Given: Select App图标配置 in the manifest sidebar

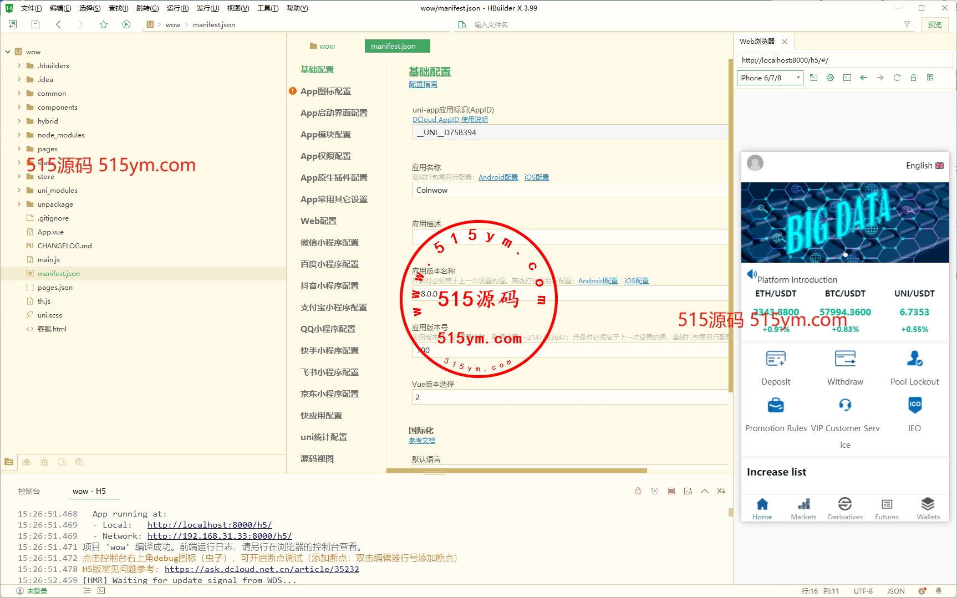Looking at the screenshot, I should coord(325,91).
